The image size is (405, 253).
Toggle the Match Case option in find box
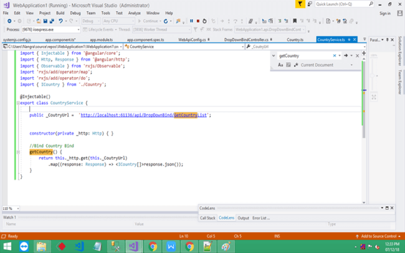tap(280, 65)
